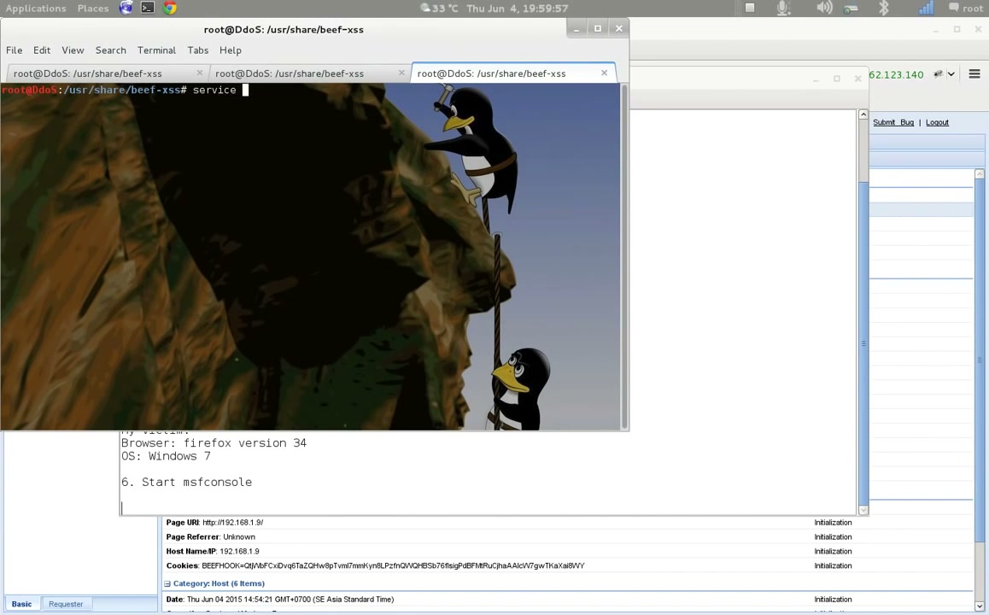989x615 pixels.
Task: Maximize the background text editor window
Action: click(x=837, y=79)
